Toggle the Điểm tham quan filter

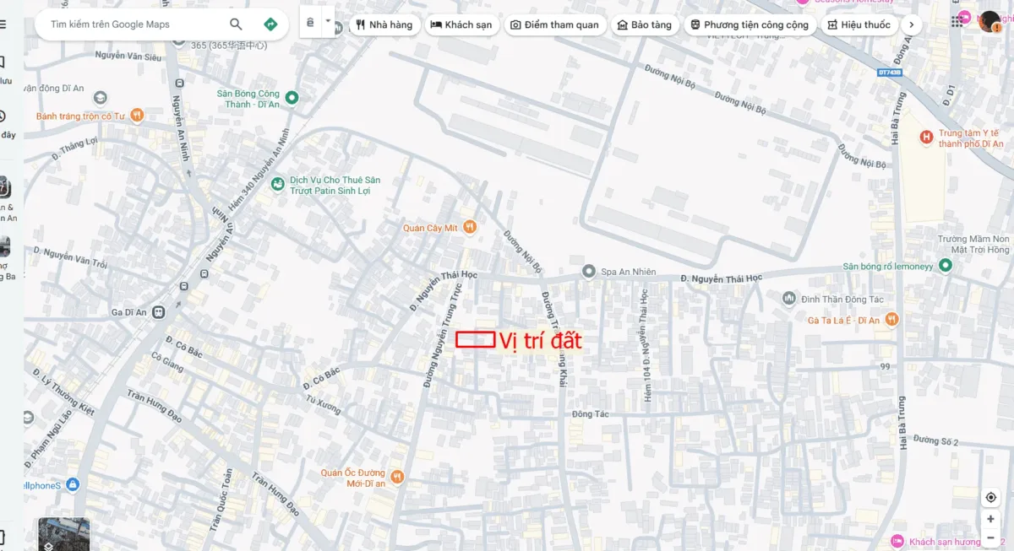554,24
